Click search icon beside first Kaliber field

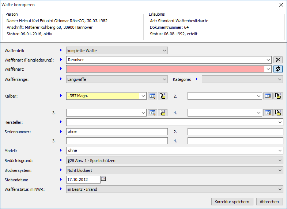coord(152,96)
